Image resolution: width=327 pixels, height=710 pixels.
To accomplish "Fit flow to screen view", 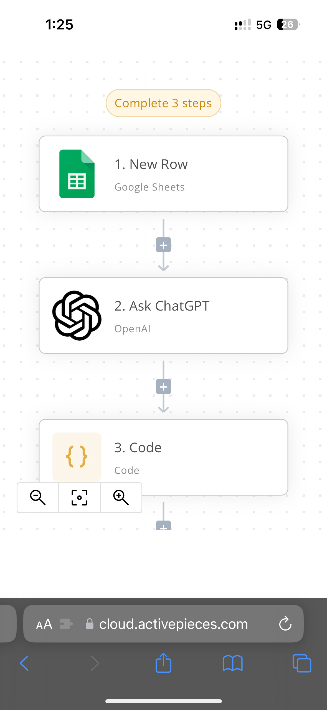I will point(79,497).
